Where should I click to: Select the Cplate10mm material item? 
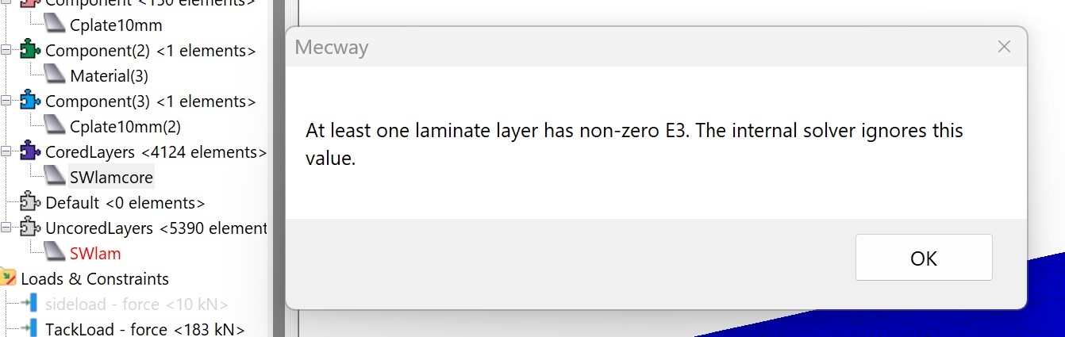click(116, 25)
